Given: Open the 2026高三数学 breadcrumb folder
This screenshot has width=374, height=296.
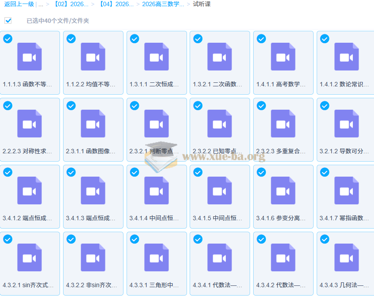Looking at the screenshot, I should [163, 4].
